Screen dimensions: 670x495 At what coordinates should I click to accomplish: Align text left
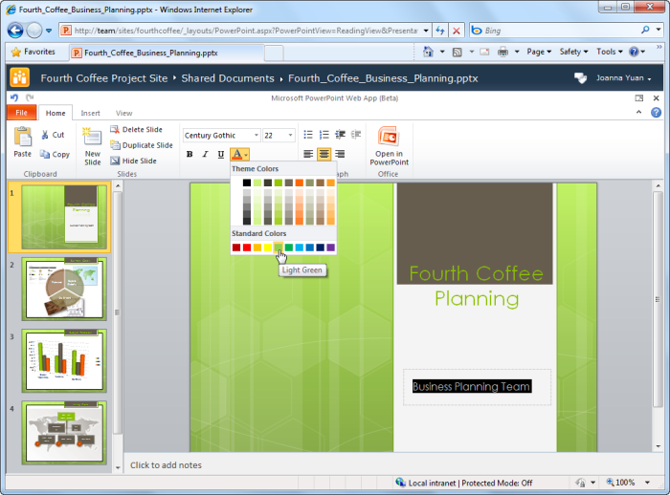click(x=308, y=154)
